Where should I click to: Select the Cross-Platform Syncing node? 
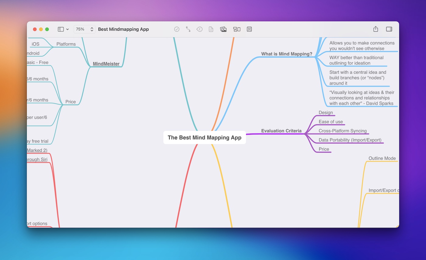343,131
